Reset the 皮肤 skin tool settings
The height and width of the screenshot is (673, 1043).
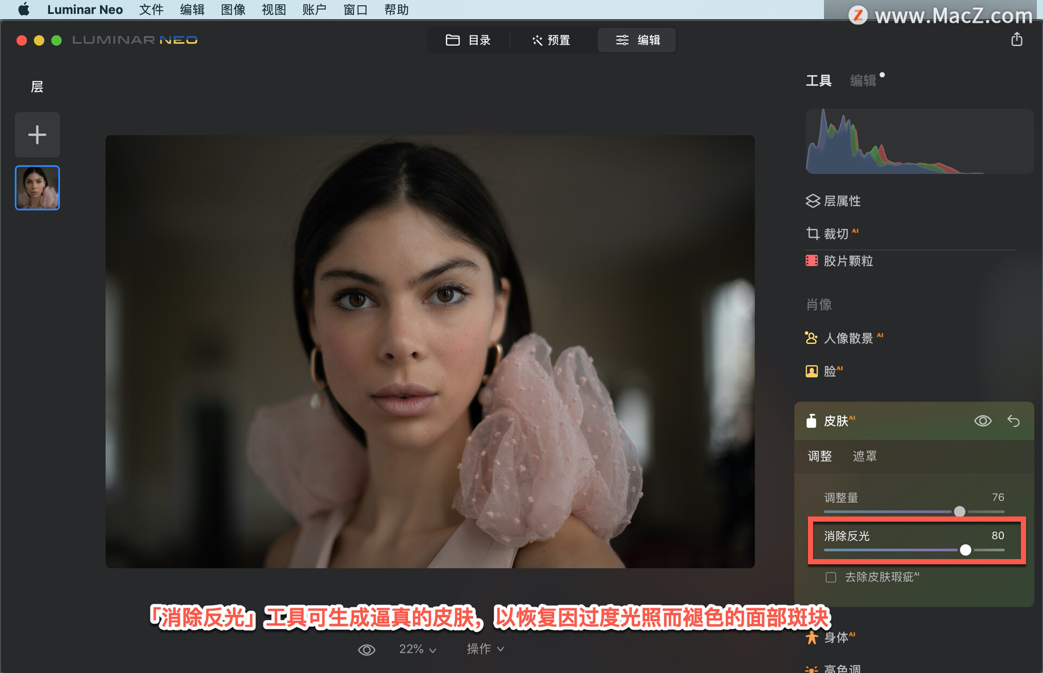[1014, 421]
